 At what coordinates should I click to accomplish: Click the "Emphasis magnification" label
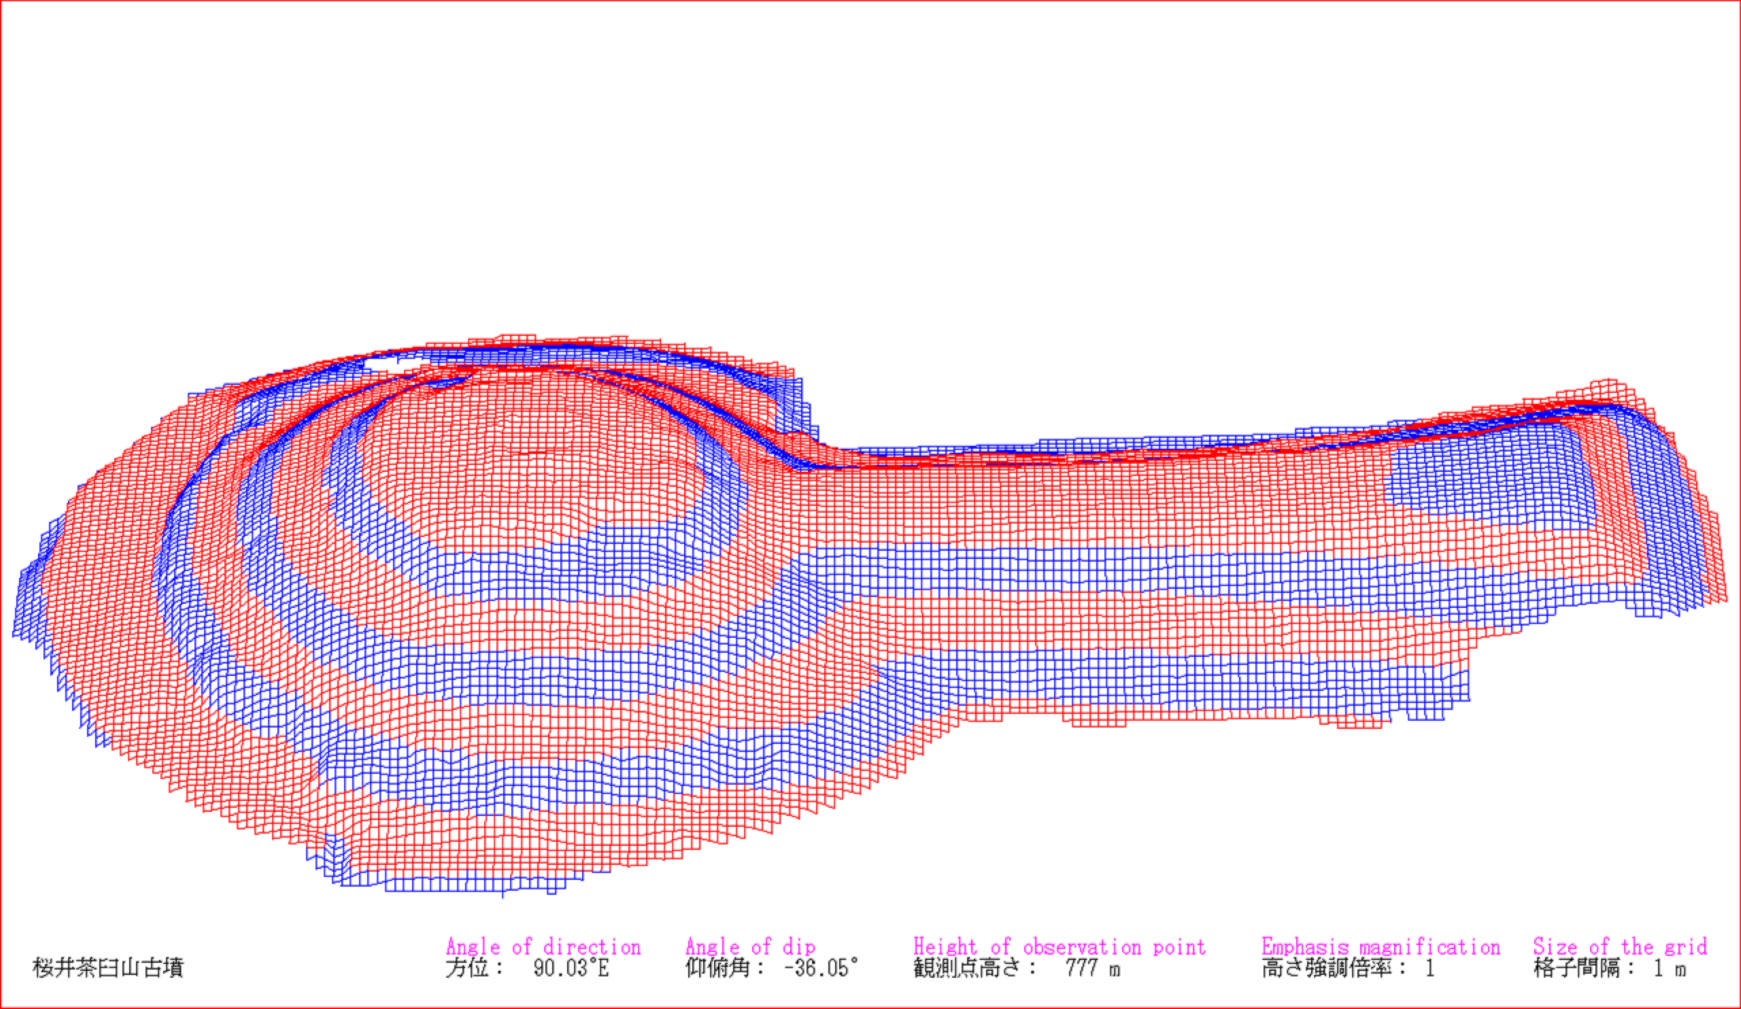tap(1381, 946)
